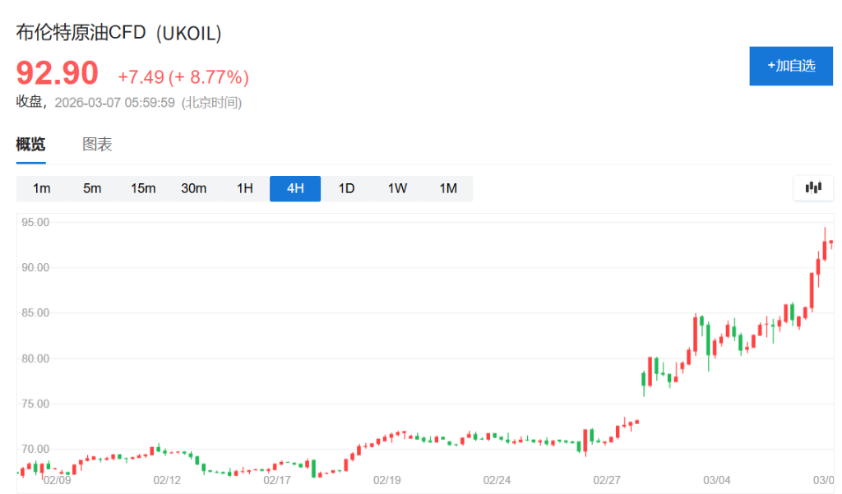Click the 02/27 date label on time axis
This screenshot has height=494, width=842.
pyautogui.click(x=607, y=479)
